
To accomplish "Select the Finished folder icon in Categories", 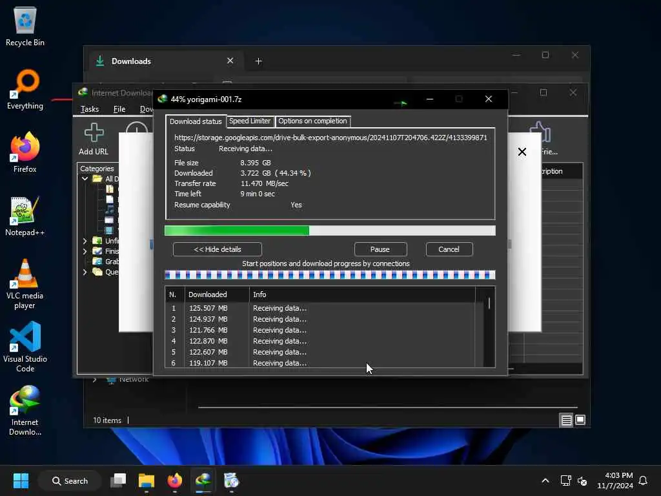I will 97,251.
